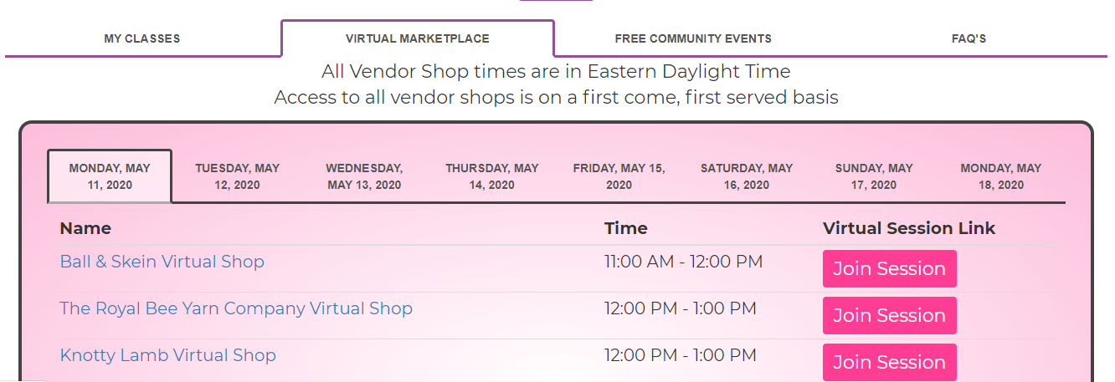
Task: Join Session for Royal Bee Yarn Company
Action: tap(889, 316)
